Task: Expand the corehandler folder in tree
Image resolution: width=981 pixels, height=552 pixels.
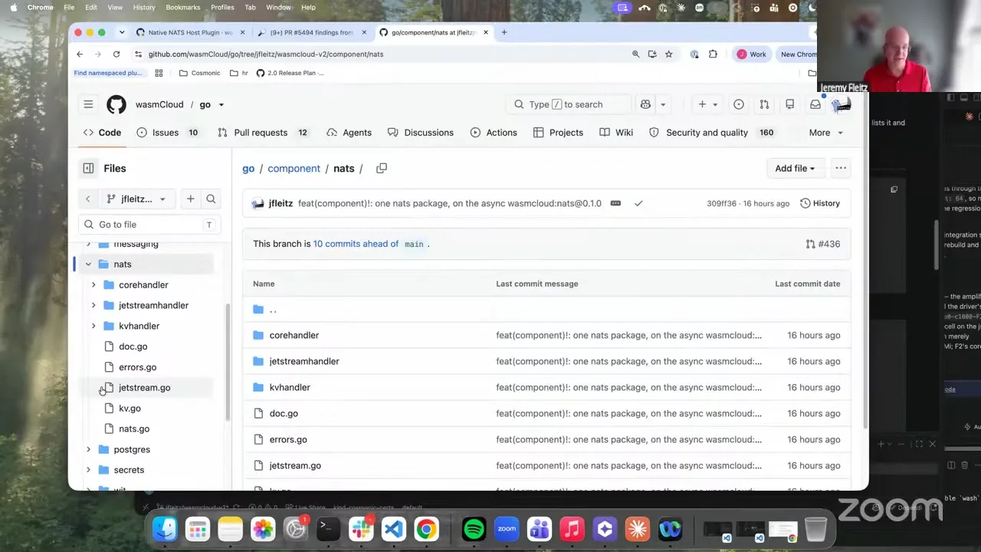Action: pos(94,285)
